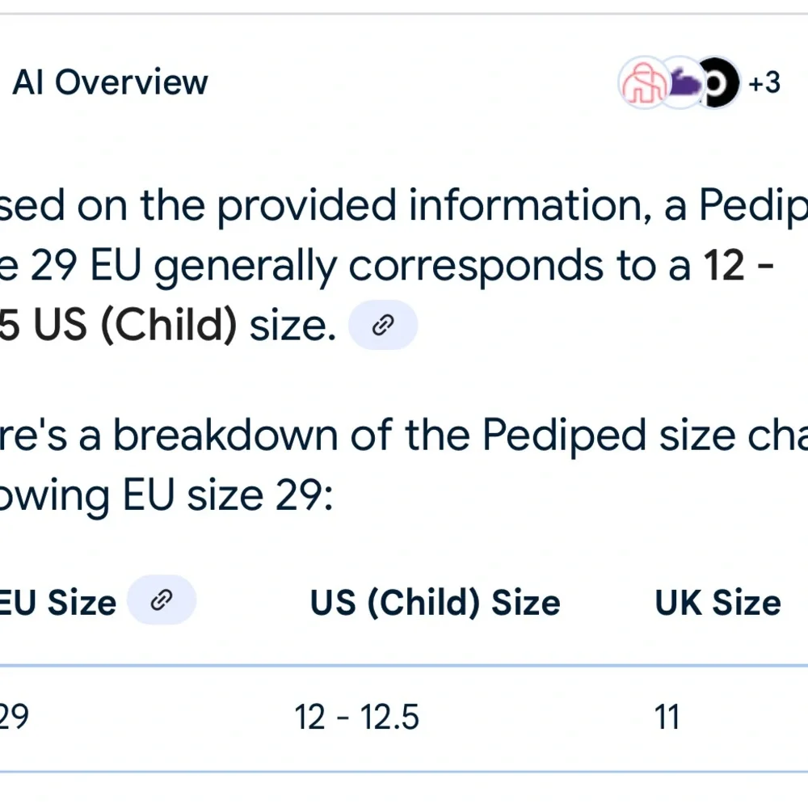
Task: Select the 12 - 12.5 table cell
Action: coord(356,717)
